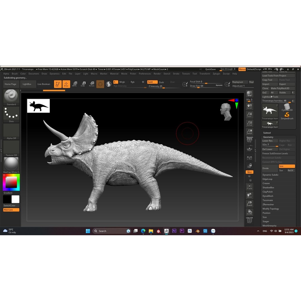Select the Draw mode button

coord(66,84)
